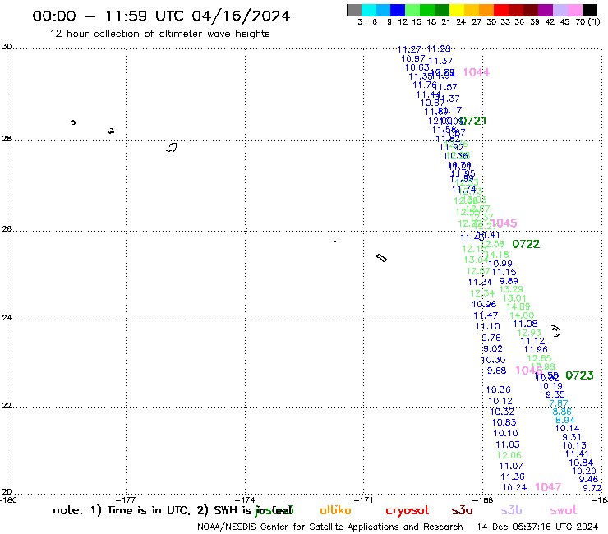Click the wave height value 11.74
The width and height of the screenshot is (608, 534).
(463, 190)
